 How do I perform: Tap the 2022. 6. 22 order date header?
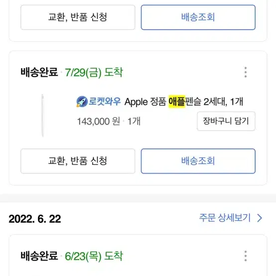[35, 219]
